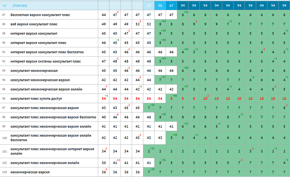Click cell 48 with -1 in row 92
The height and width of the screenshot is (177, 290).
[x=115, y=61]
